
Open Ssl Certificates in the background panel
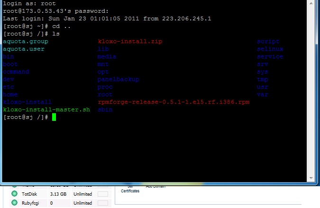(130, 189)
